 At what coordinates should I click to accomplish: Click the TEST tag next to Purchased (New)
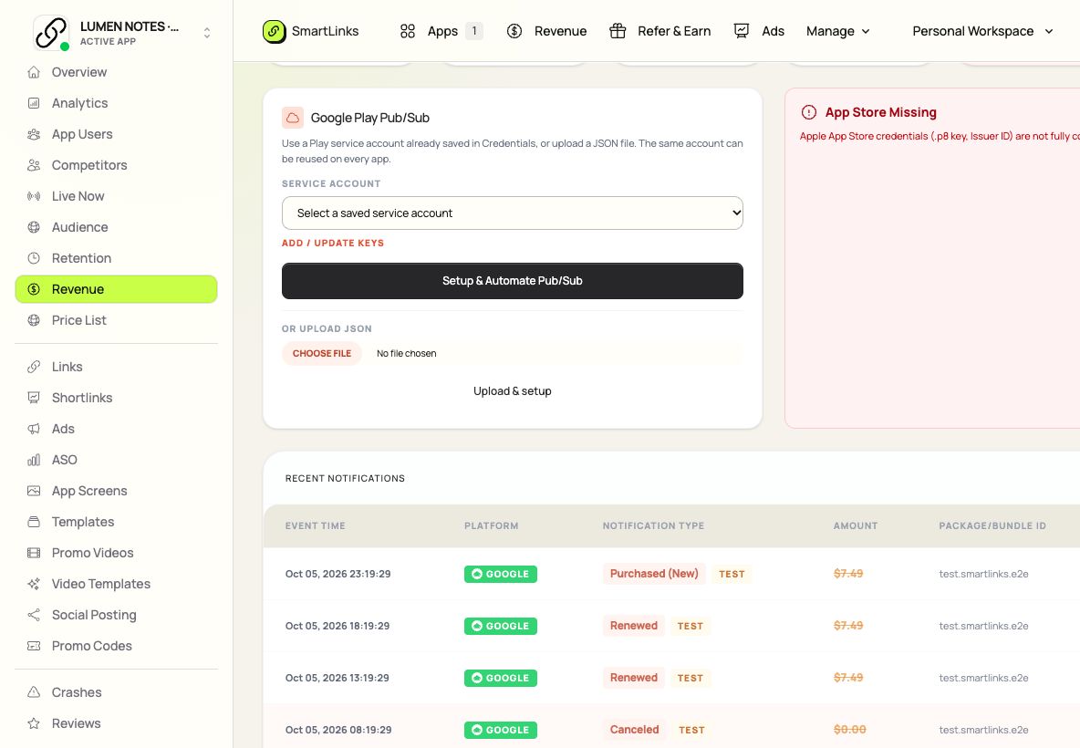pyautogui.click(x=732, y=575)
